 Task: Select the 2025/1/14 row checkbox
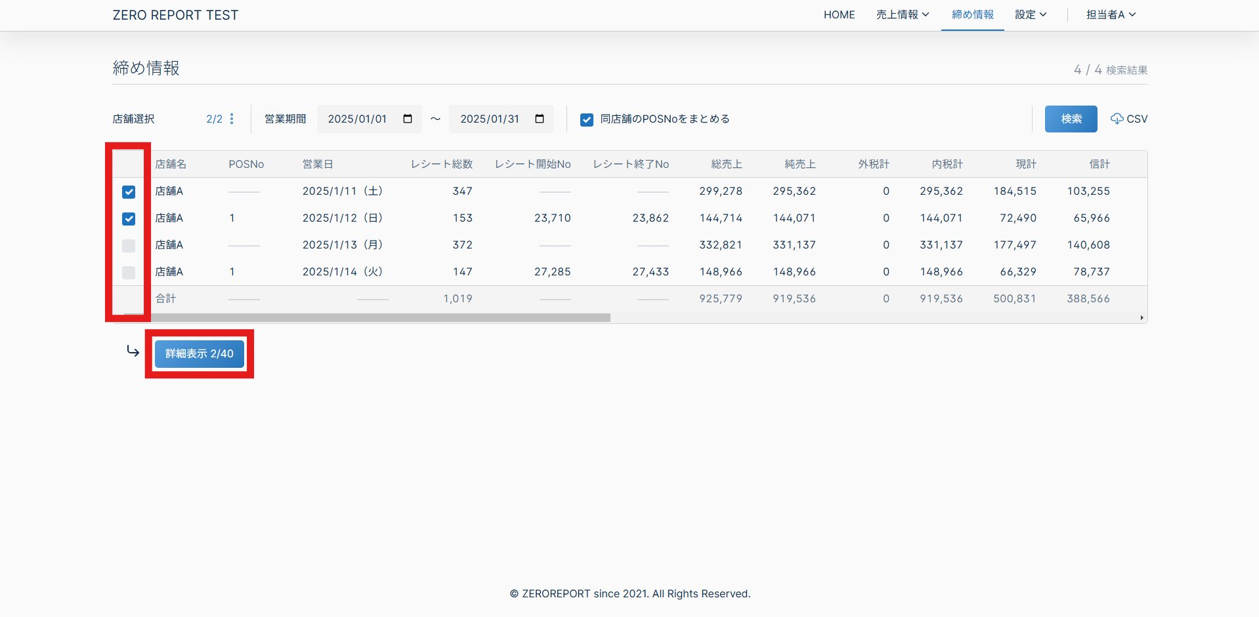[x=129, y=273]
